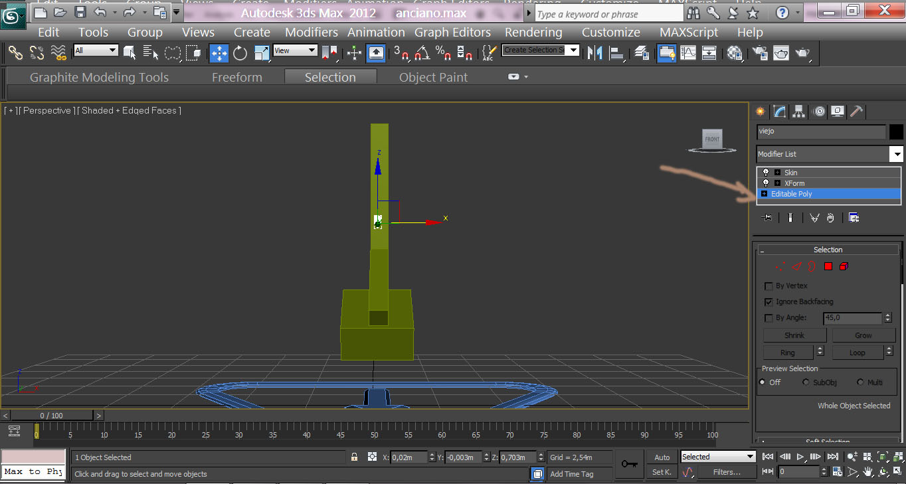The image size is (906, 484).
Task: Switch to Graphite Modeling Tools tab
Action: click(99, 77)
